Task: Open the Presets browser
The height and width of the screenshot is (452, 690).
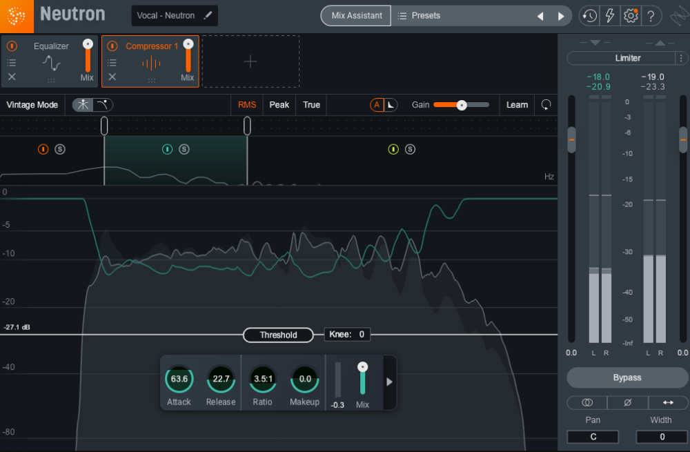Action: [x=419, y=15]
